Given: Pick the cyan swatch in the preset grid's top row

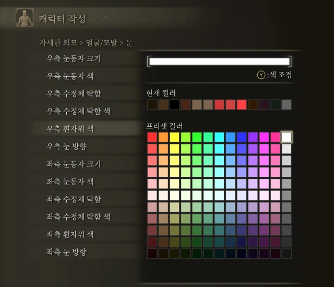Looking at the screenshot, I should click(219, 137).
